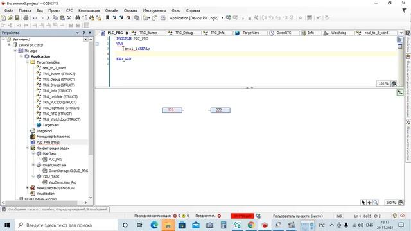The width and height of the screenshot is (411, 231).
Task: Select ImagePool in device tree
Action: 44,131
